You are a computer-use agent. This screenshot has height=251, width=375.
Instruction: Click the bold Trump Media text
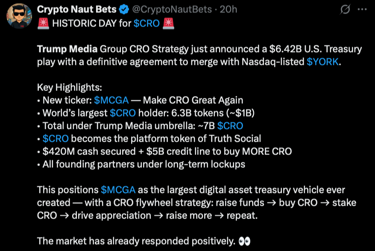(67, 49)
